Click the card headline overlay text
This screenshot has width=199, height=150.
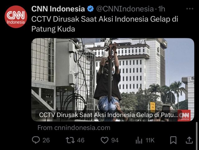tap(109, 115)
